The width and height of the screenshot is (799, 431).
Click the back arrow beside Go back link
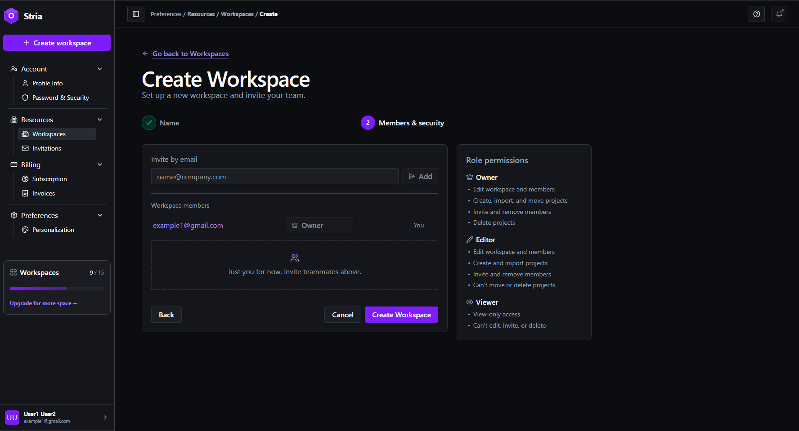[145, 53]
